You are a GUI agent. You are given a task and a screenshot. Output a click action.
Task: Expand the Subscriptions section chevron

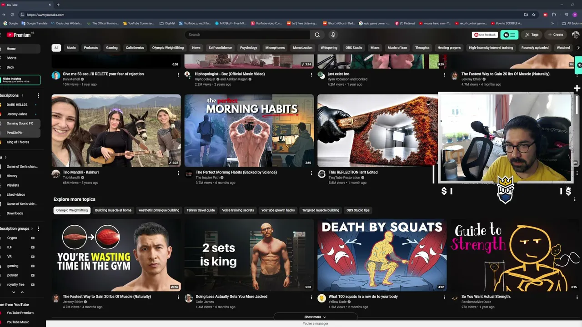(x=22, y=95)
